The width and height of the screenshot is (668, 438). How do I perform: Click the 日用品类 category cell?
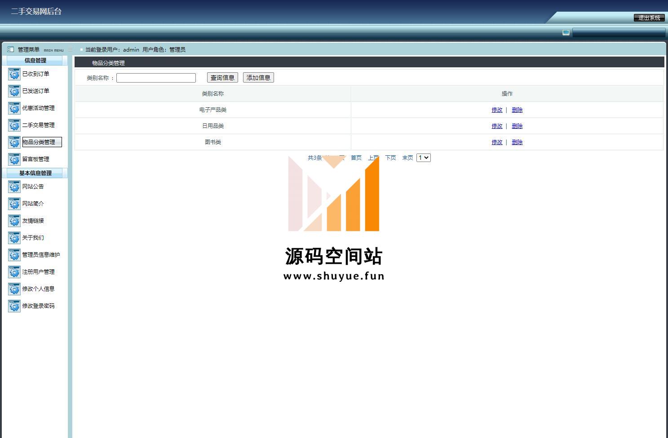[213, 126]
